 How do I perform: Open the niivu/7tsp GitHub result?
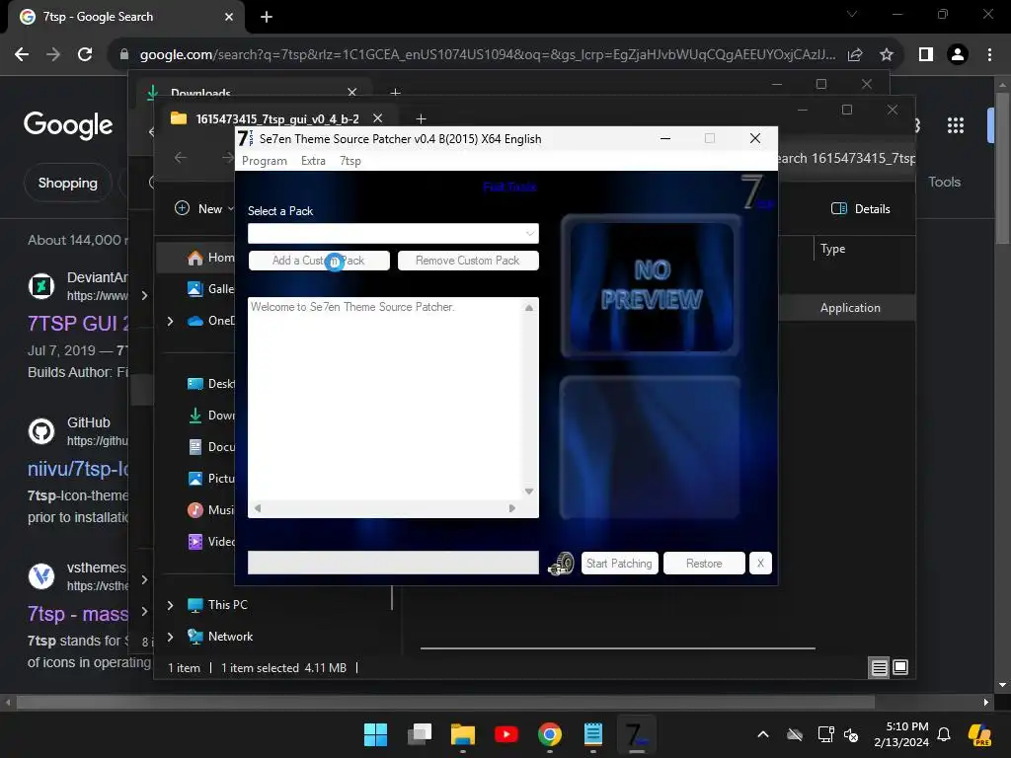(x=77, y=469)
